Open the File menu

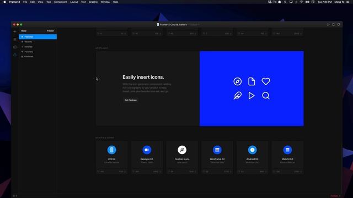(25, 2)
